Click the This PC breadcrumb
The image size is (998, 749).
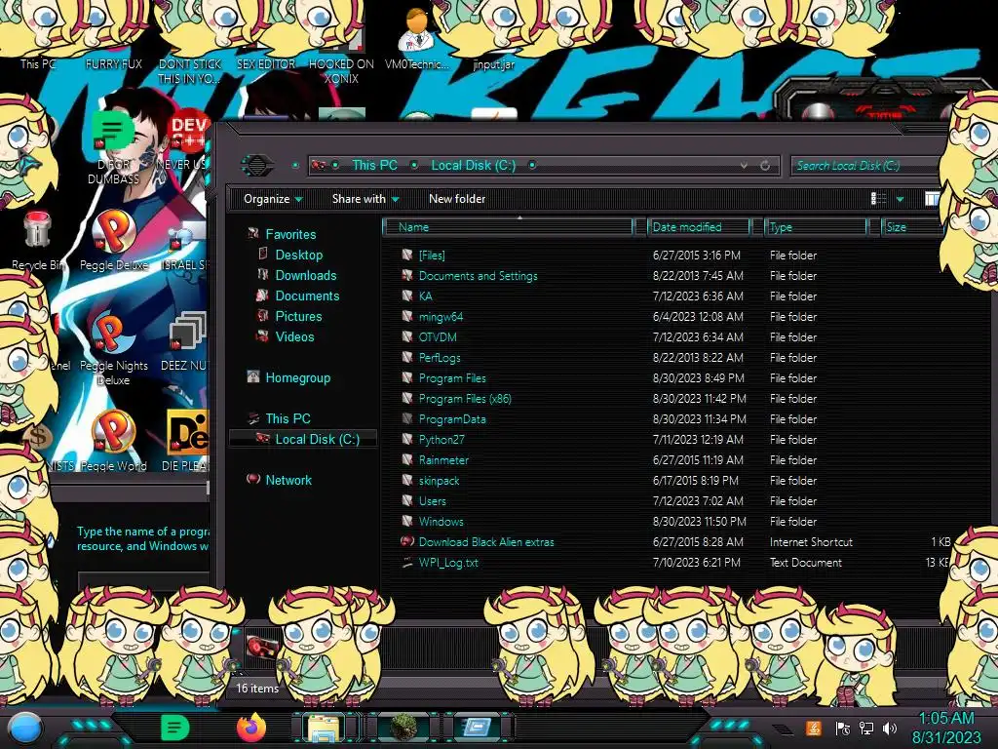pyautogui.click(x=374, y=166)
